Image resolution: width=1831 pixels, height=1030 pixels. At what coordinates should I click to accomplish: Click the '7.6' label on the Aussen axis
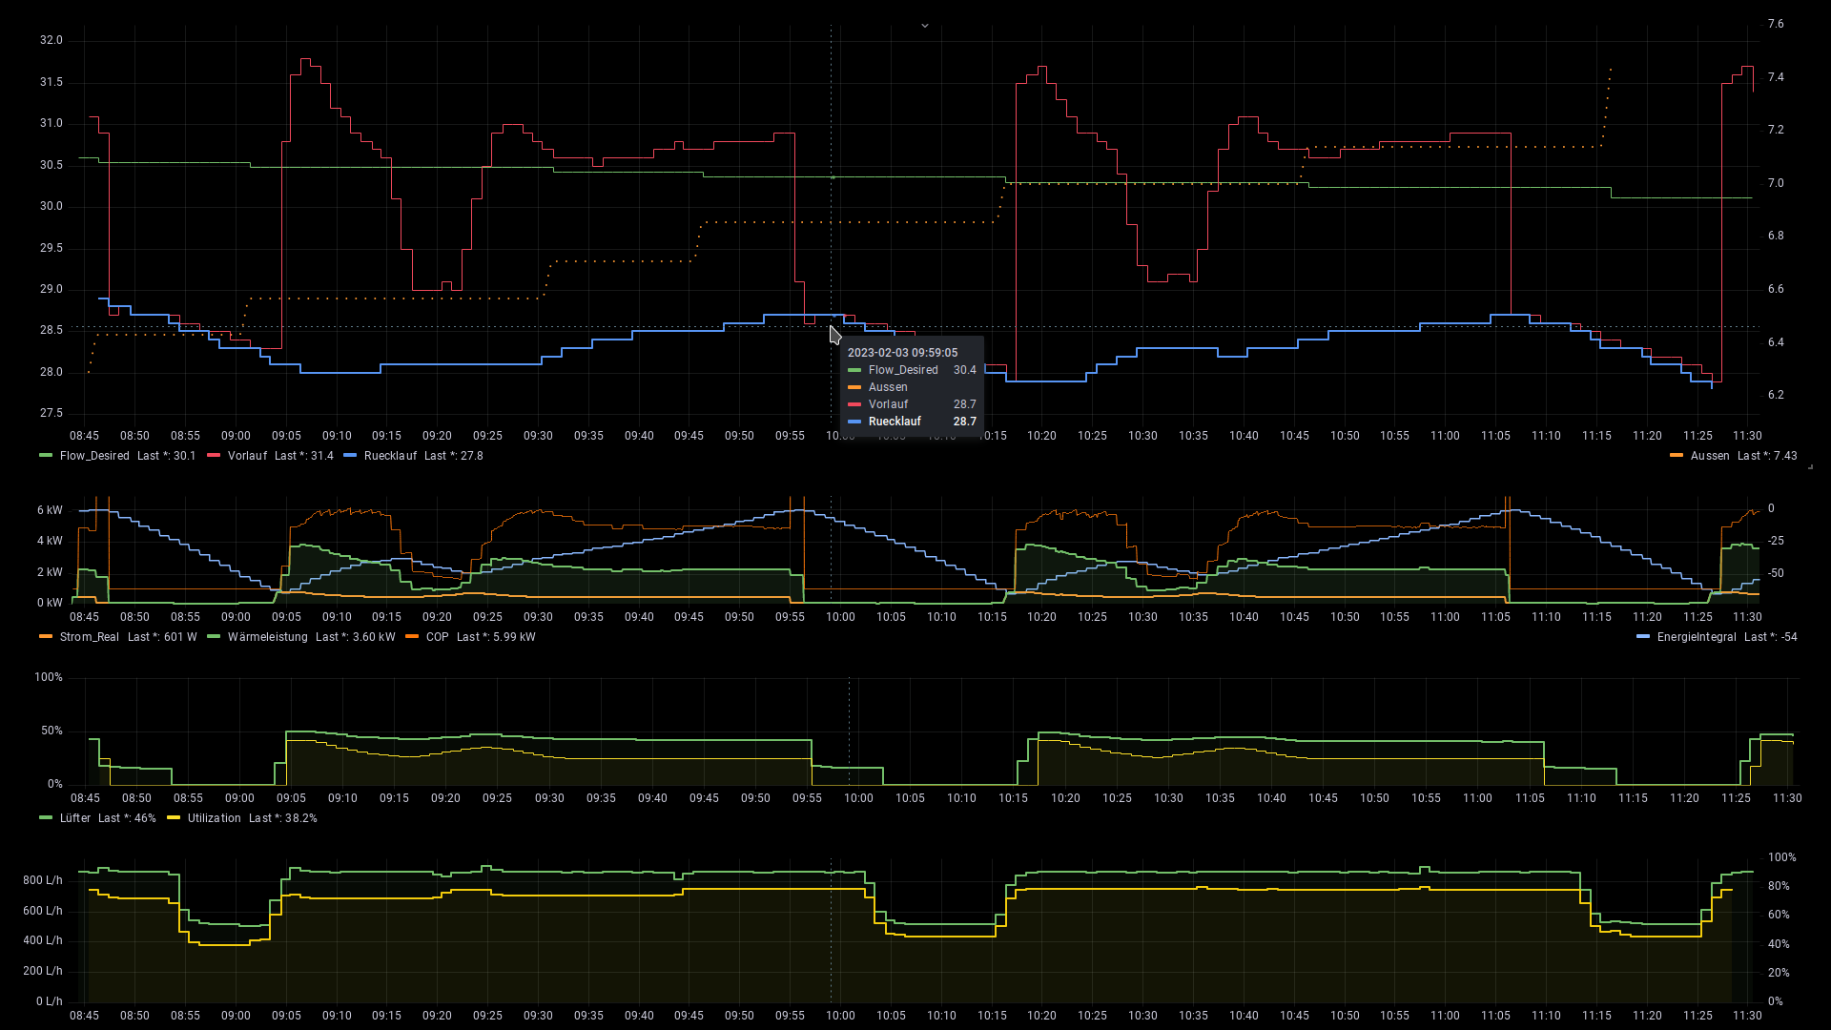1776,24
